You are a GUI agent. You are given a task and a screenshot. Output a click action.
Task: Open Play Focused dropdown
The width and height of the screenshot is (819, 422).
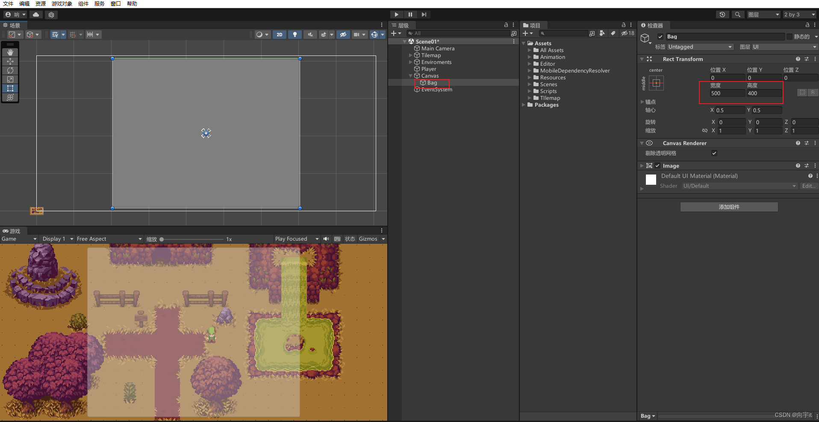(x=297, y=239)
